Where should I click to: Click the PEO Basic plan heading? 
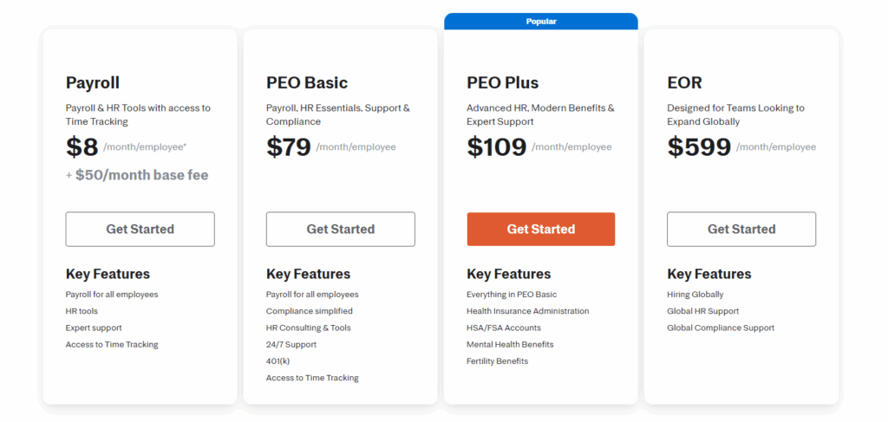click(x=307, y=83)
